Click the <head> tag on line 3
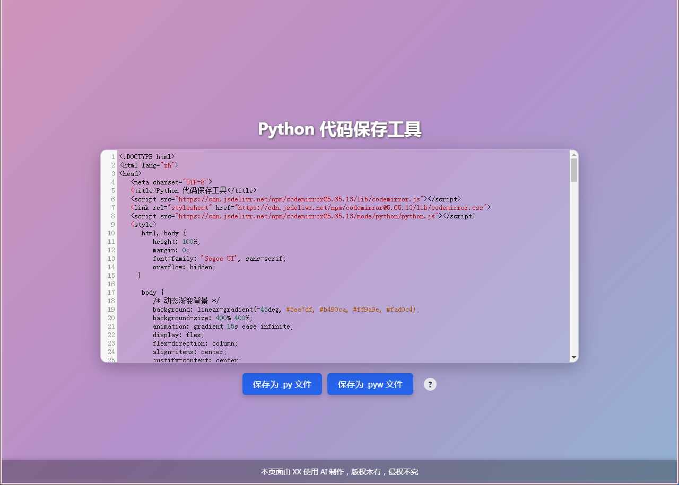This screenshot has height=485, width=679. (130, 174)
